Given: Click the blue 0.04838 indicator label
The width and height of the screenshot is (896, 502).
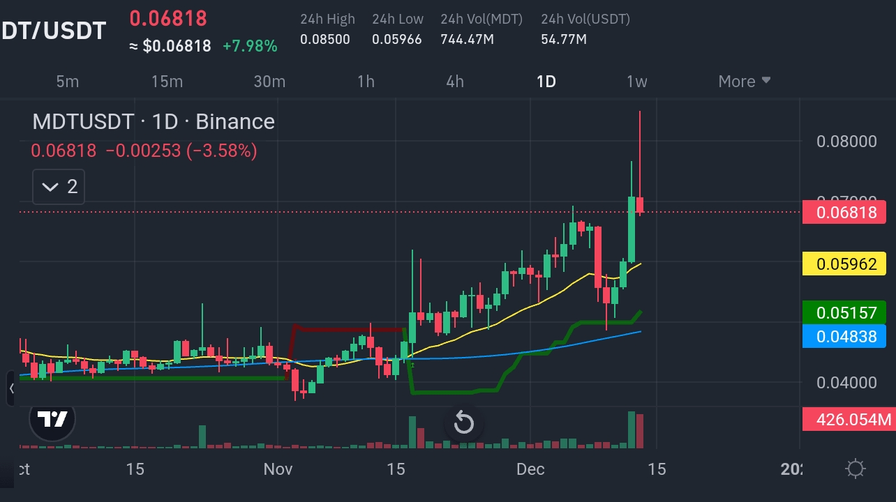Looking at the screenshot, I should click(844, 337).
